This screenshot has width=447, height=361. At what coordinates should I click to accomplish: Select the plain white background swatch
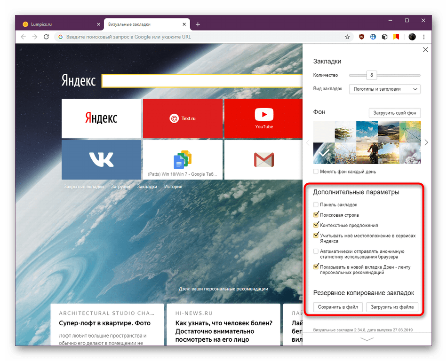point(324,132)
